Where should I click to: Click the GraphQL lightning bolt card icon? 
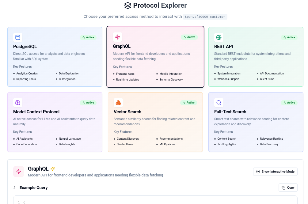point(117,37)
